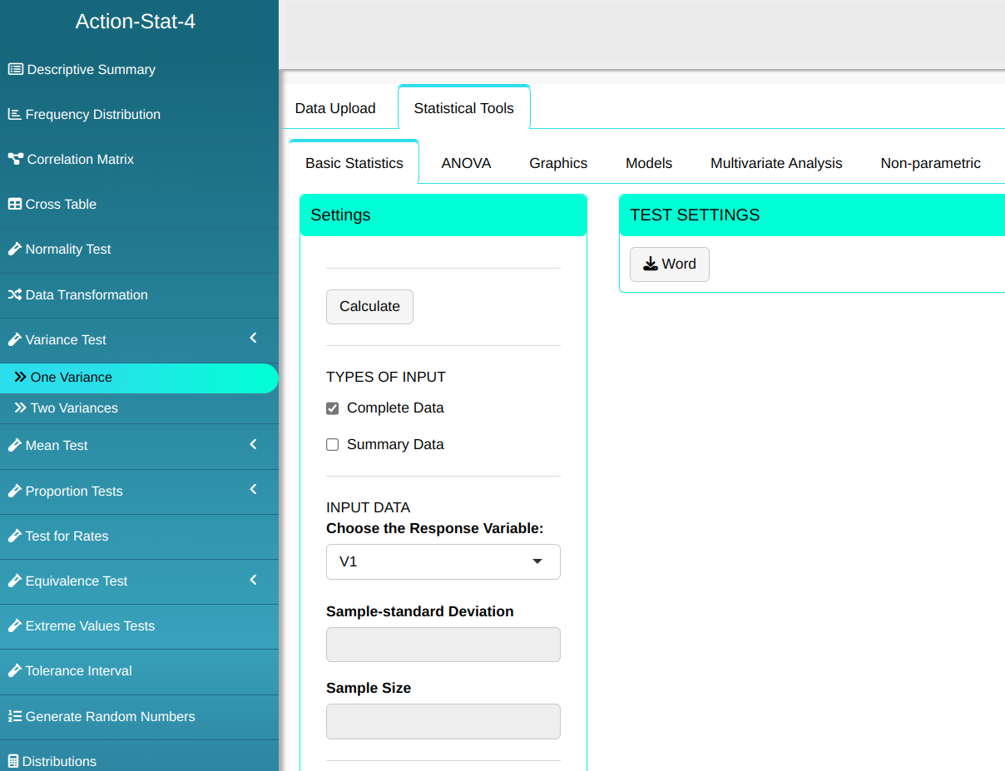Click the Sample Size input field

(443, 721)
